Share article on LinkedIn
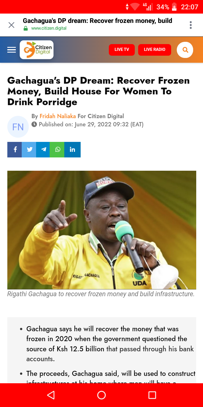 (72, 150)
